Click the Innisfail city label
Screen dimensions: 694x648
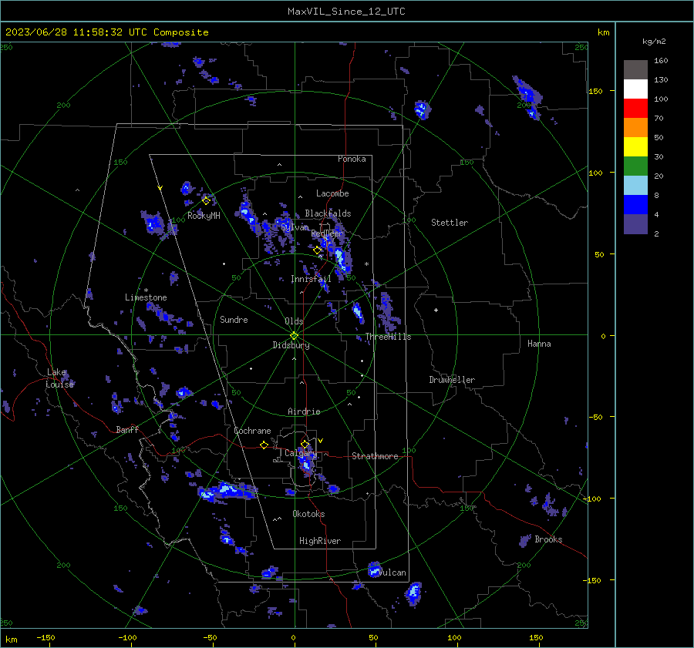[x=311, y=279]
